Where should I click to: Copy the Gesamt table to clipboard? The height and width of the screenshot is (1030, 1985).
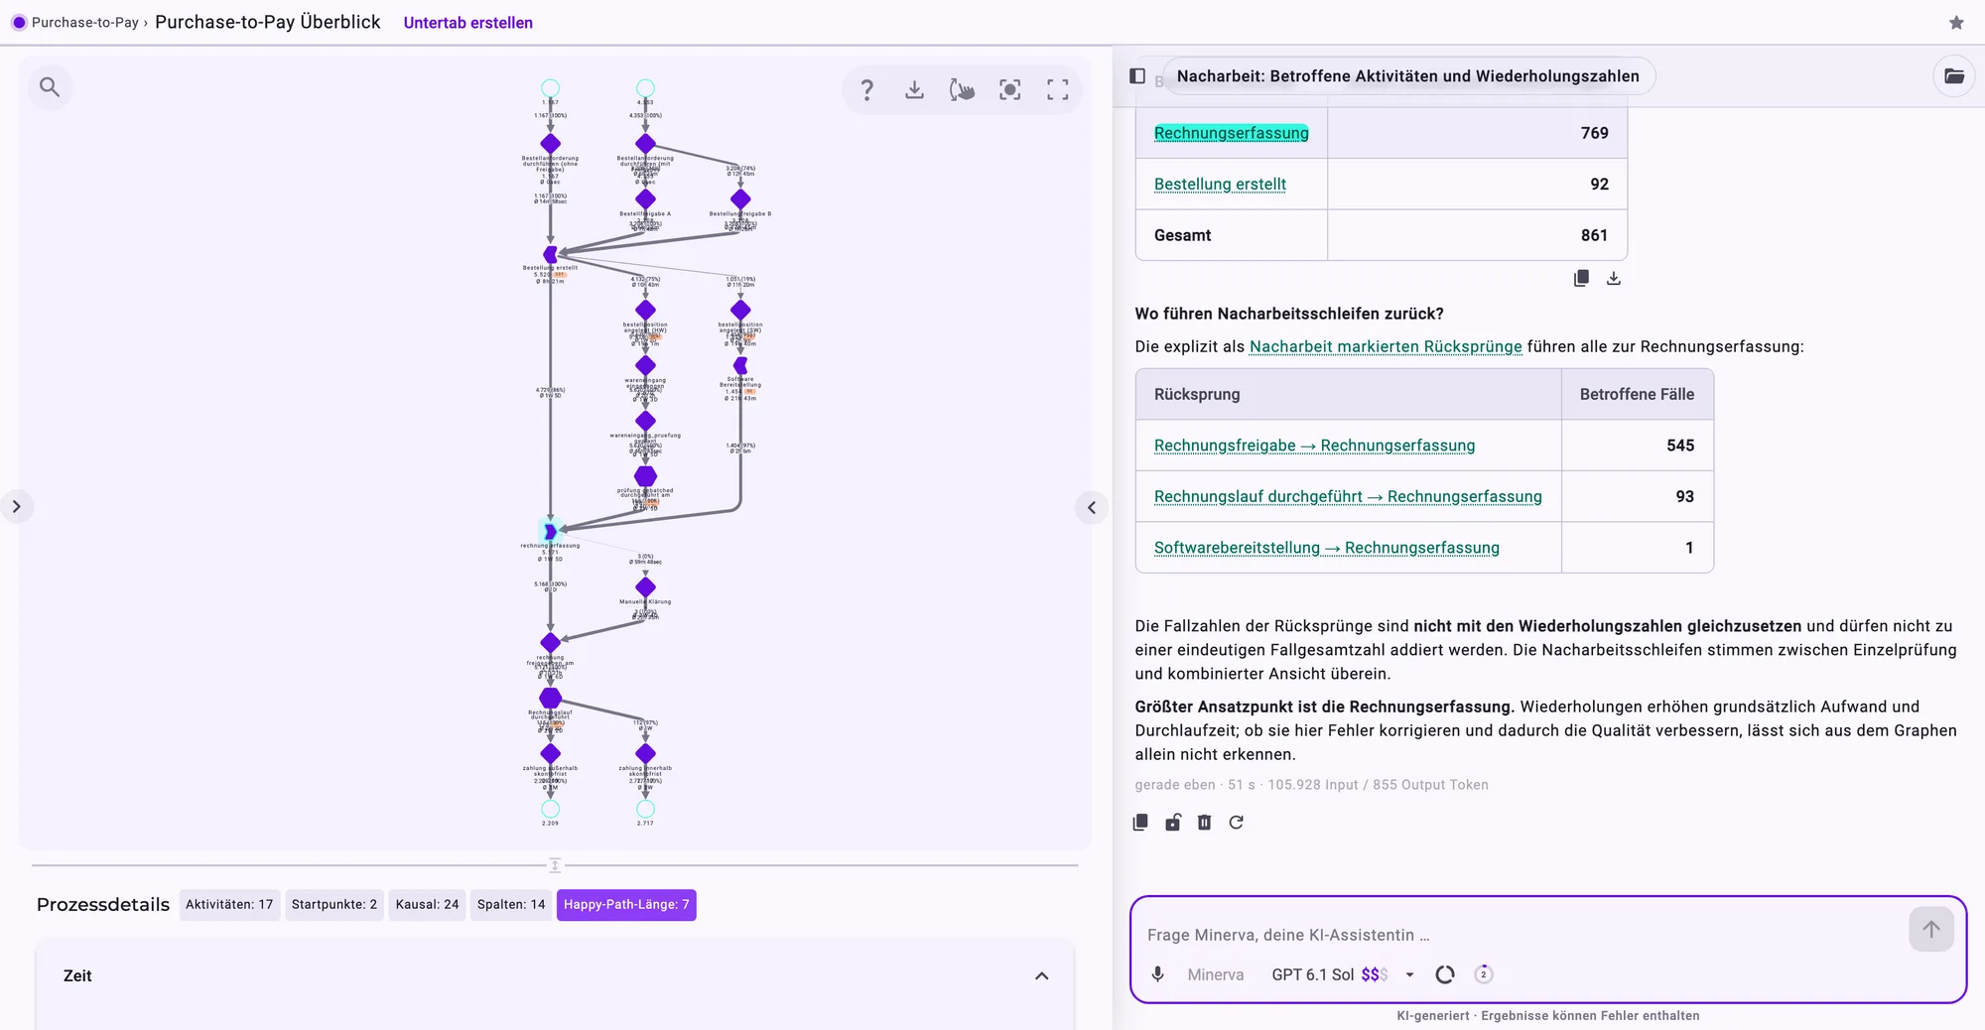click(x=1581, y=279)
